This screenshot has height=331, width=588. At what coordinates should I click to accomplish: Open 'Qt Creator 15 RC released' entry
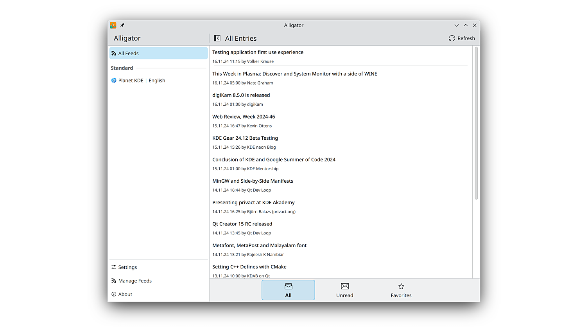tap(242, 224)
